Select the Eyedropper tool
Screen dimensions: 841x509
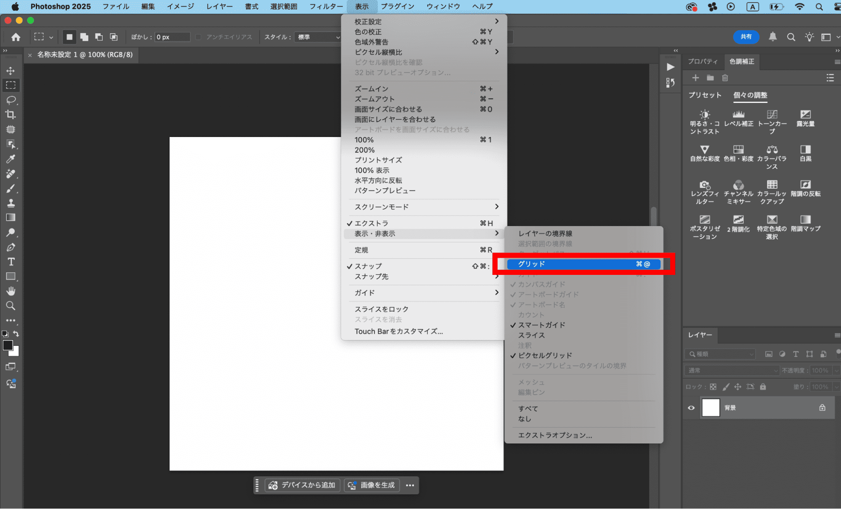click(11, 158)
